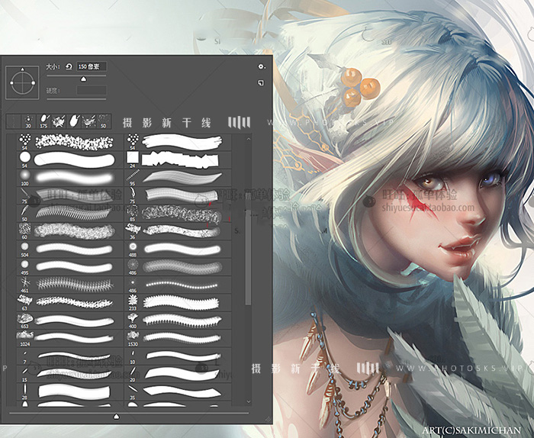Screen dimensions: 534x438
Task: Select the soft brush preset 495
Action: (70, 266)
